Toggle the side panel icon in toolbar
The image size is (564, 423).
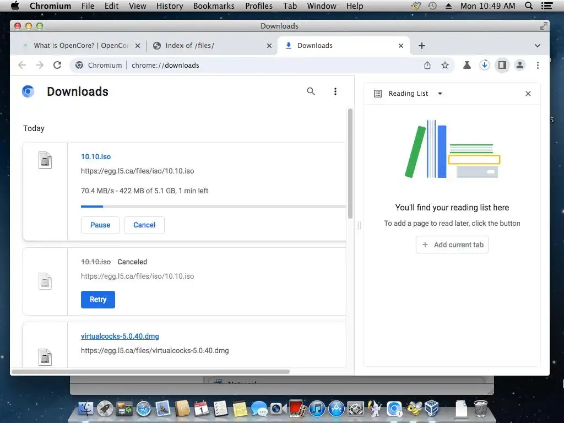(x=502, y=65)
